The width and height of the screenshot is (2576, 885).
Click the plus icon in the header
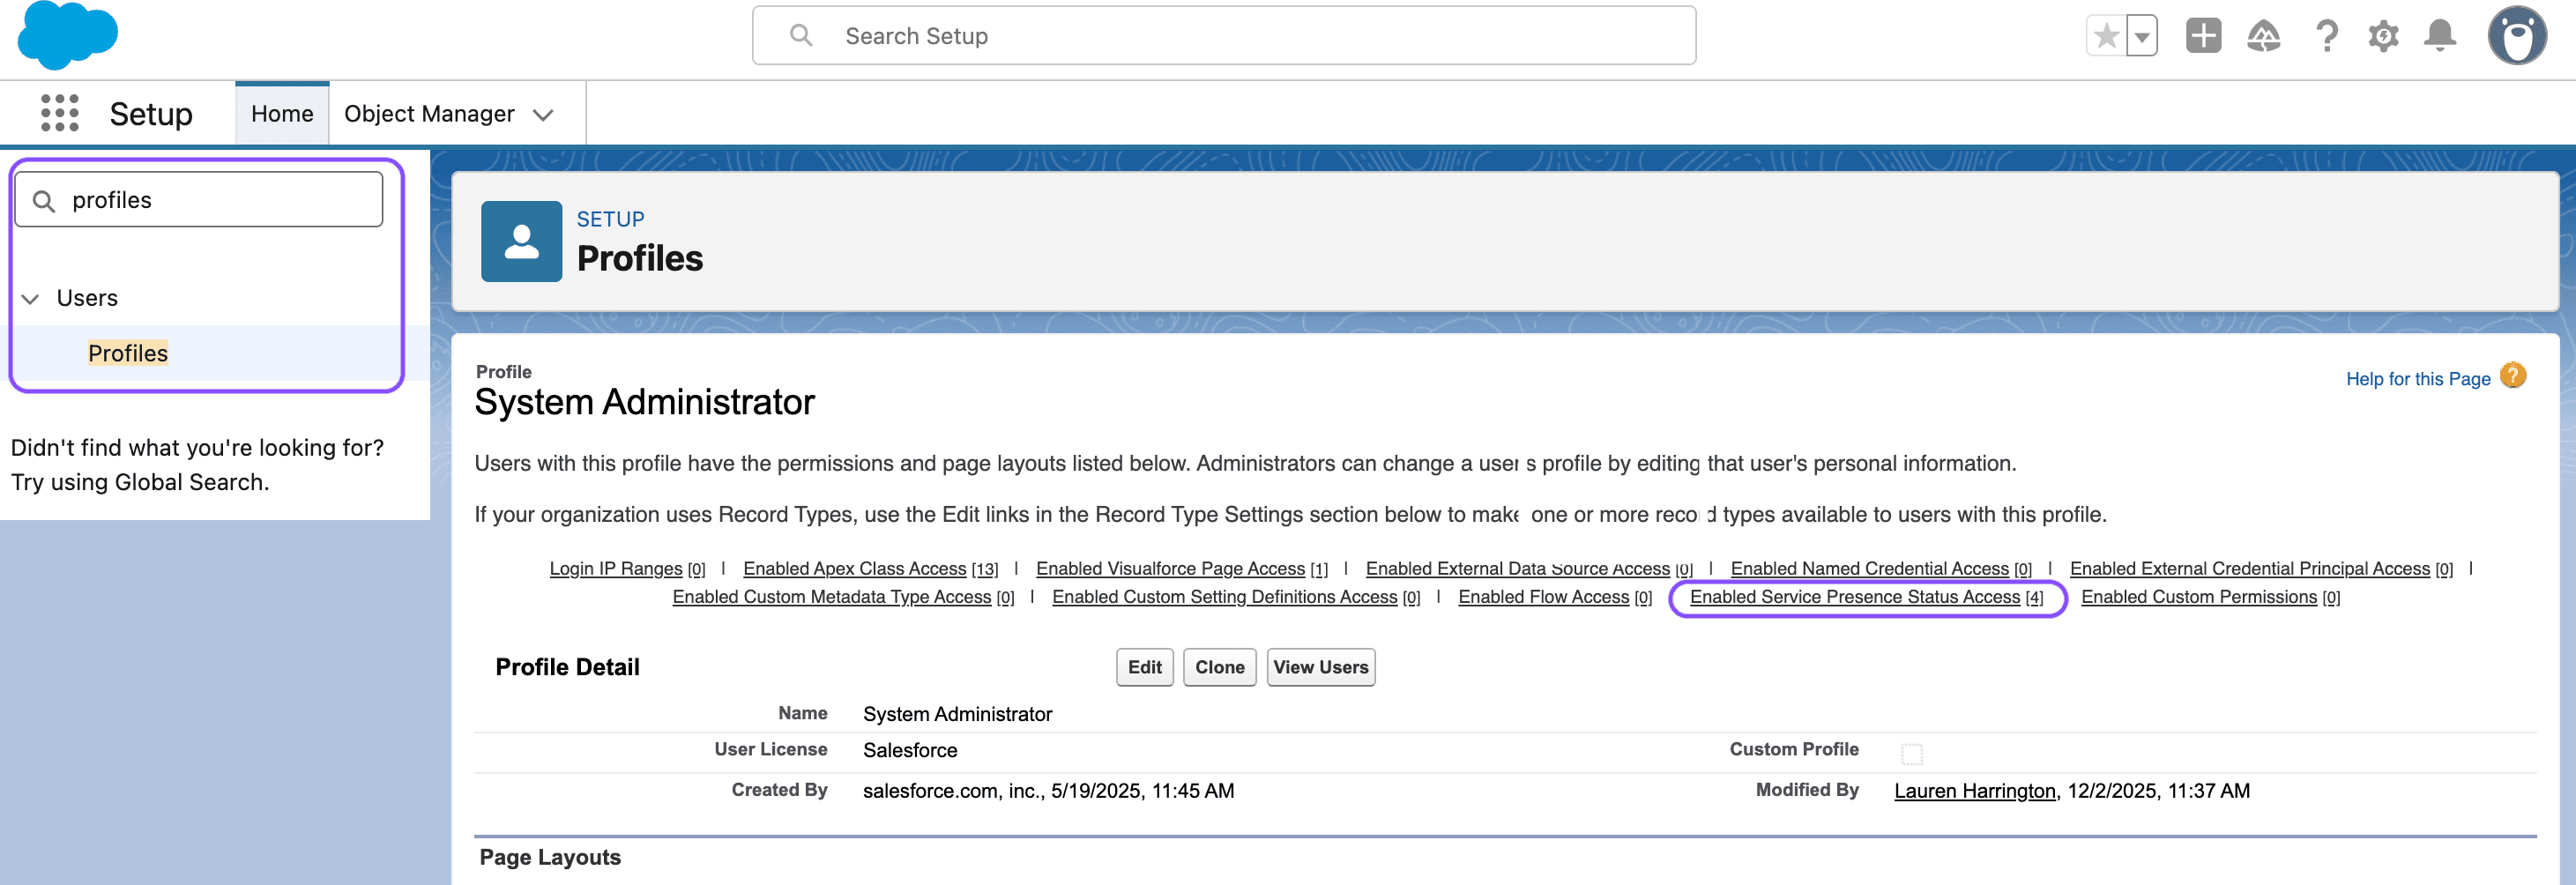(2203, 35)
